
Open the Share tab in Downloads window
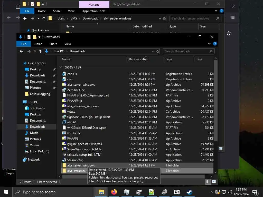pyautogui.click(x=53, y=44)
